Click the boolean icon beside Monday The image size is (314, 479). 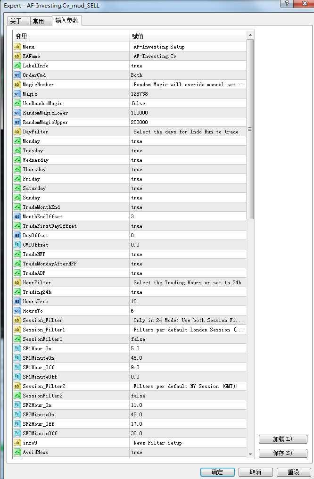(x=17, y=141)
